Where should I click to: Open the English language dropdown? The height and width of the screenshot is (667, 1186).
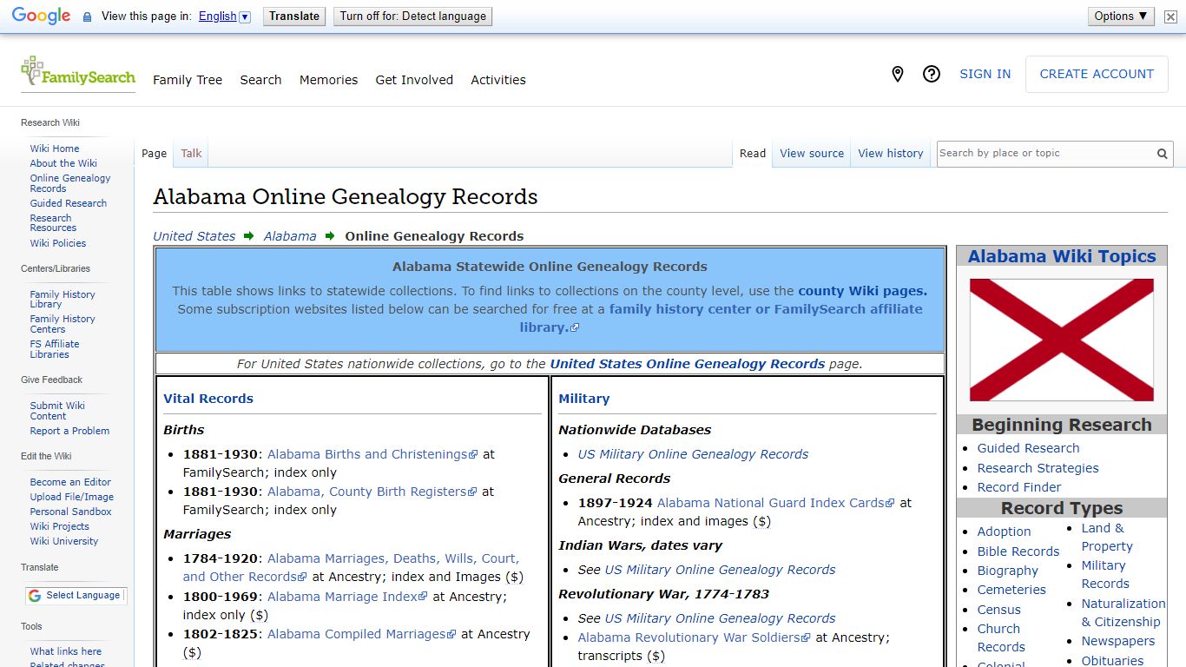pos(224,17)
